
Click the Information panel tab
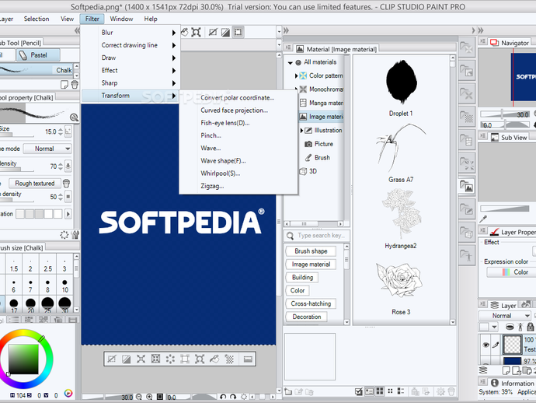tap(512, 383)
